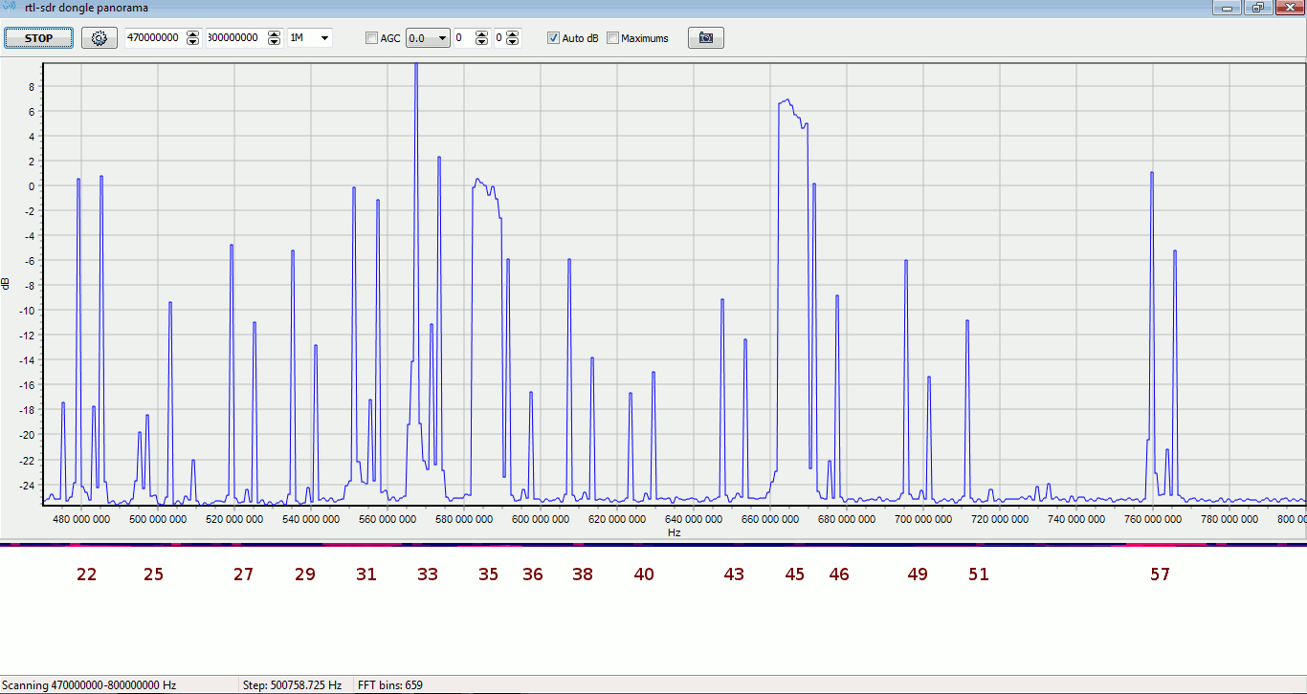This screenshot has height=694, width=1307.
Task: Take a screenshot with the camera icon
Action: [705, 38]
